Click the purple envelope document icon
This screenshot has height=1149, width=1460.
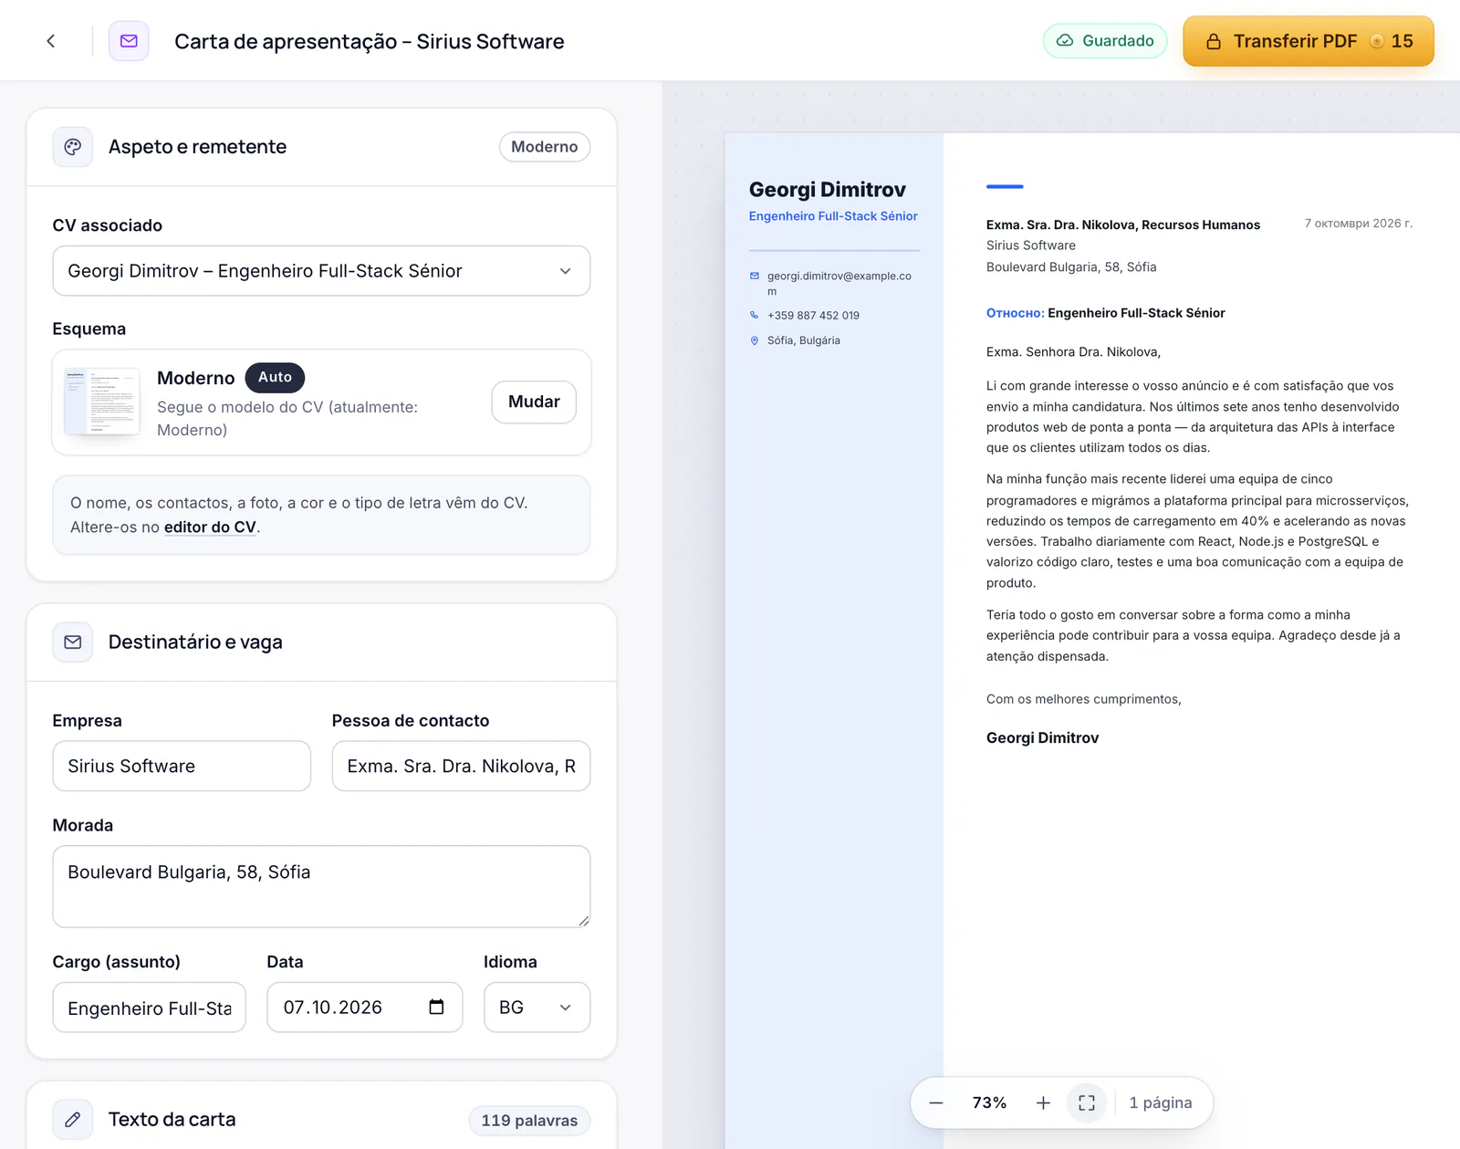tap(129, 41)
